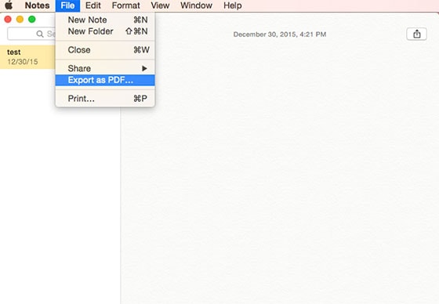Image resolution: width=439 pixels, height=304 pixels.
Task: Expand the Share submenu arrow
Action: [144, 68]
